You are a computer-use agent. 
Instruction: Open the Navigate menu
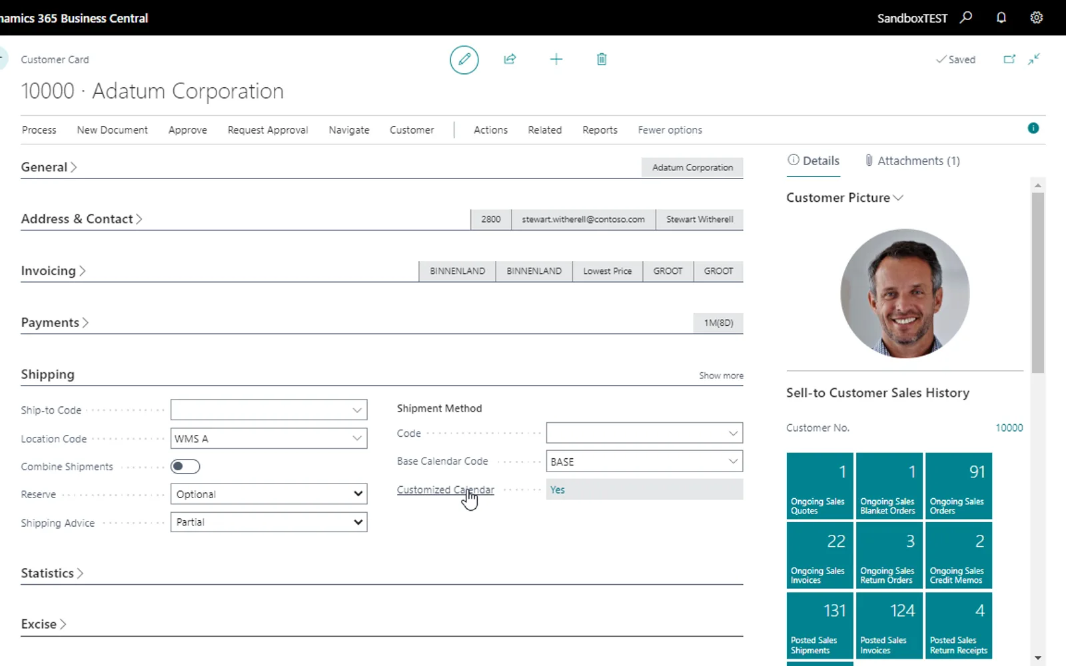pyautogui.click(x=349, y=130)
